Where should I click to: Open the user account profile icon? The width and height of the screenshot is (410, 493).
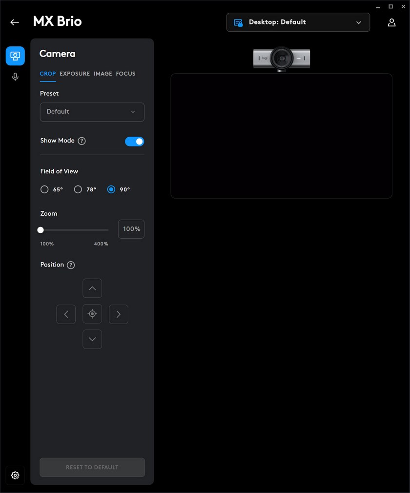click(391, 22)
